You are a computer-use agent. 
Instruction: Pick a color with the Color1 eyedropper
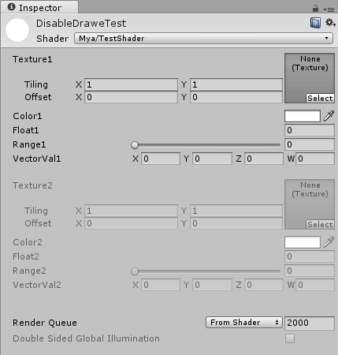(329, 116)
